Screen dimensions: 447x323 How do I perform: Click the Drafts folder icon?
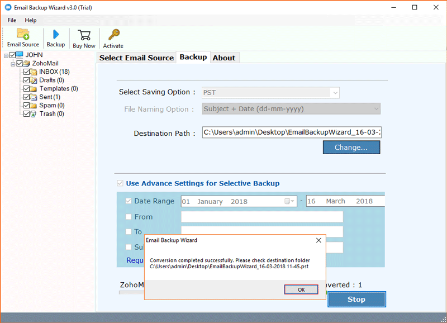coord(34,80)
